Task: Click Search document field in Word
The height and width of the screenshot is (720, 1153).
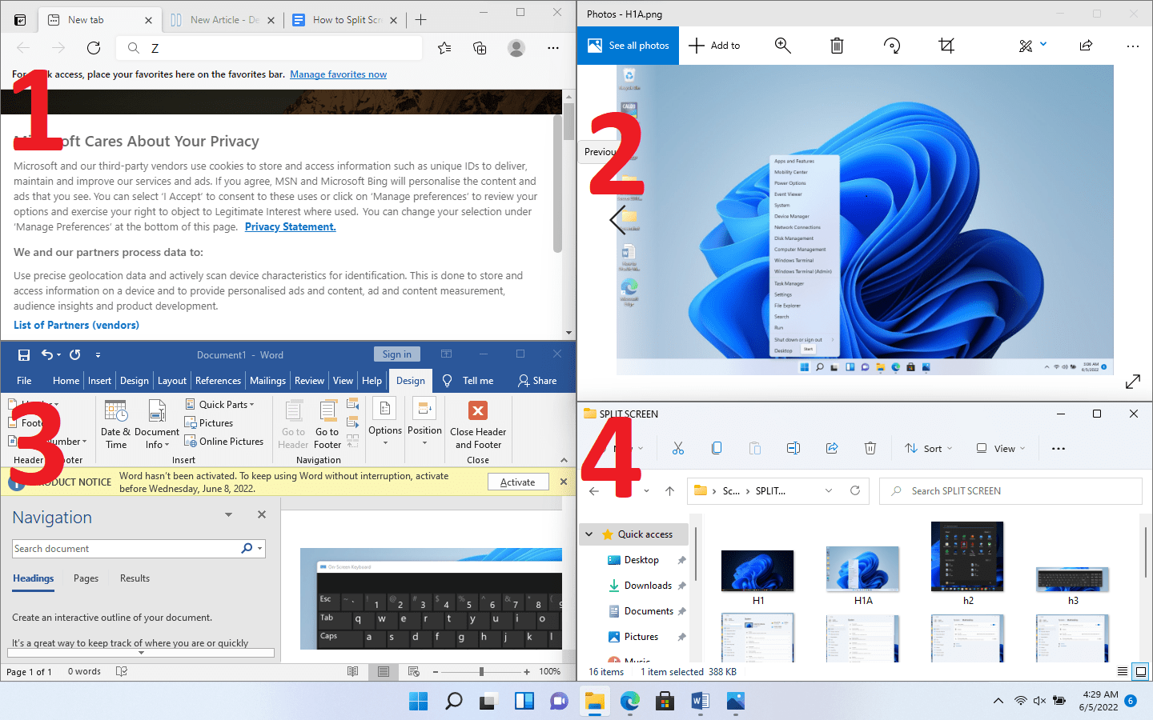Action: (127, 549)
